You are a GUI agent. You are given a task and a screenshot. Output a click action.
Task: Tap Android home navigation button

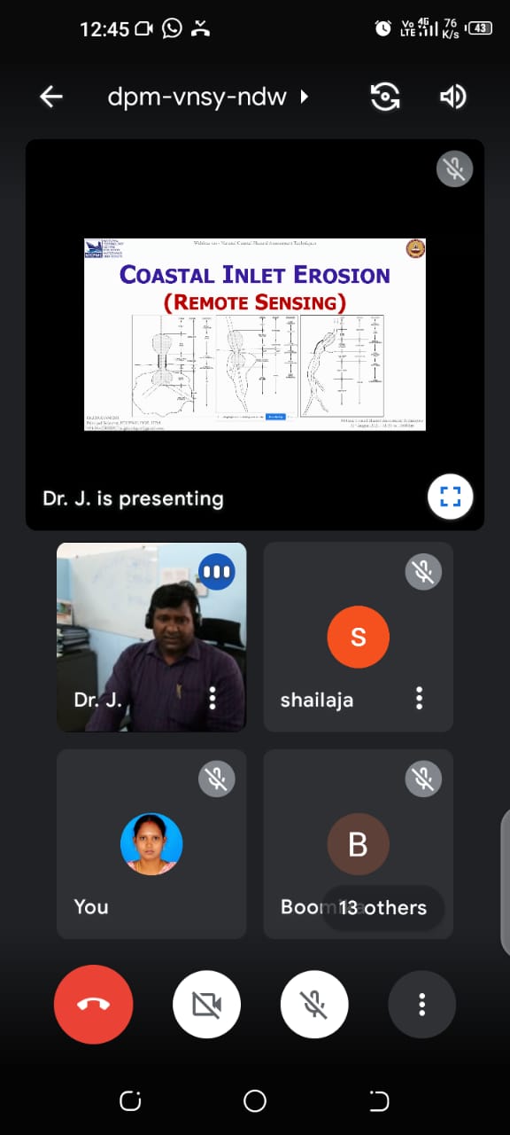(255, 1101)
